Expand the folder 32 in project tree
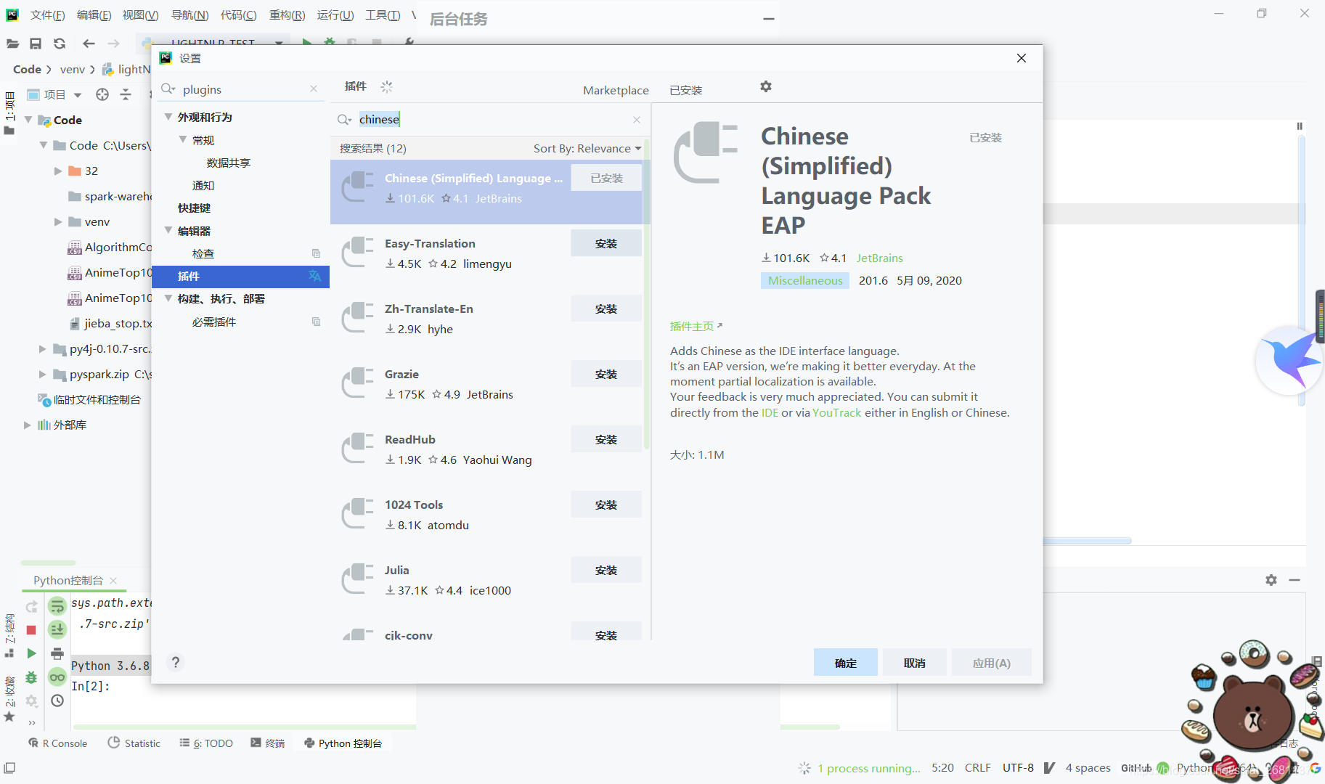The width and height of the screenshot is (1325, 784). tap(58, 171)
